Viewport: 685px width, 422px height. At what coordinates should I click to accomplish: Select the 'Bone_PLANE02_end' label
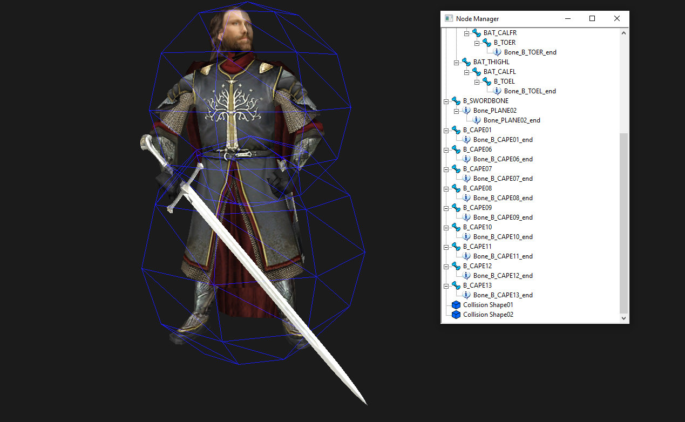coord(512,120)
